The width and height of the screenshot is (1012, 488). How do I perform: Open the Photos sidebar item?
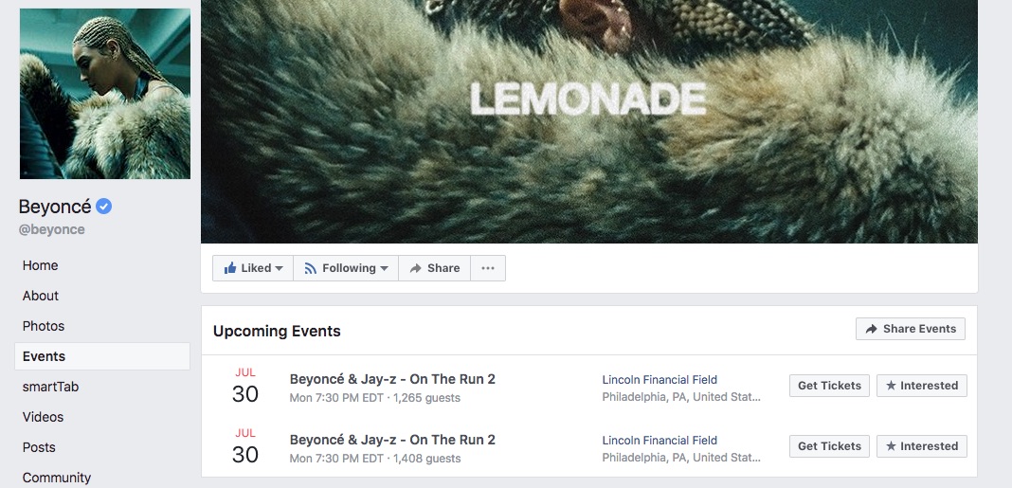(x=44, y=326)
